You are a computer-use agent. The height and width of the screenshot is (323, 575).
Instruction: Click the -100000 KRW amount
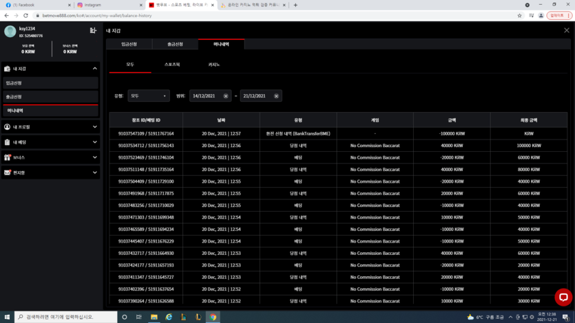coord(452,133)
